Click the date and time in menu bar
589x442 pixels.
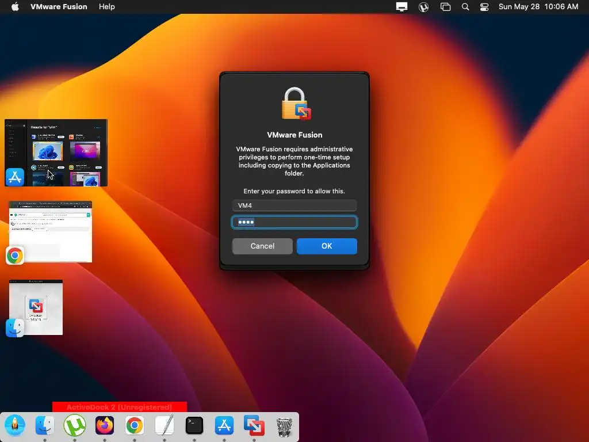tap(538, 7)
